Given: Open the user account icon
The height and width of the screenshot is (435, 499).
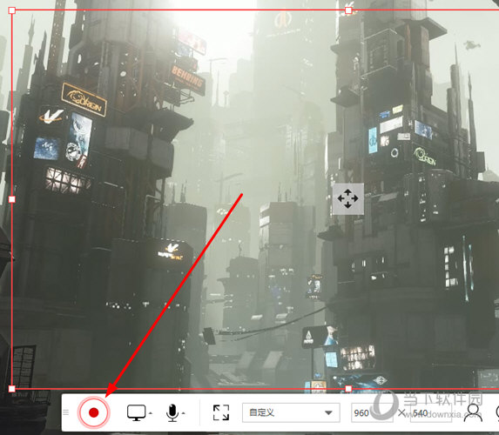Looking at the screenshot, I should point(473,412).
